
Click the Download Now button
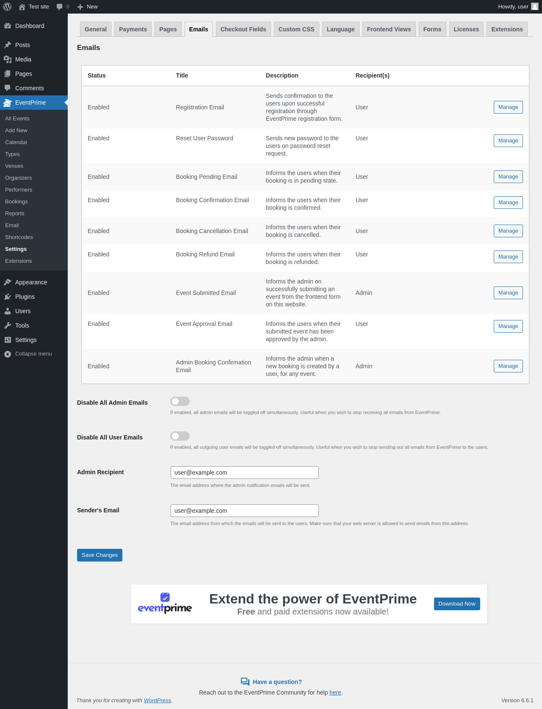(x=457, y=604)
